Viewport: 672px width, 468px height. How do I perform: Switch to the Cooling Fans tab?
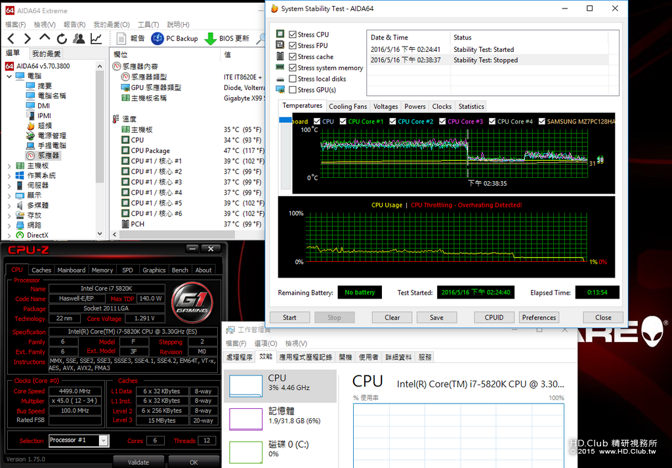pyautogui.click(x=348, y=106)
